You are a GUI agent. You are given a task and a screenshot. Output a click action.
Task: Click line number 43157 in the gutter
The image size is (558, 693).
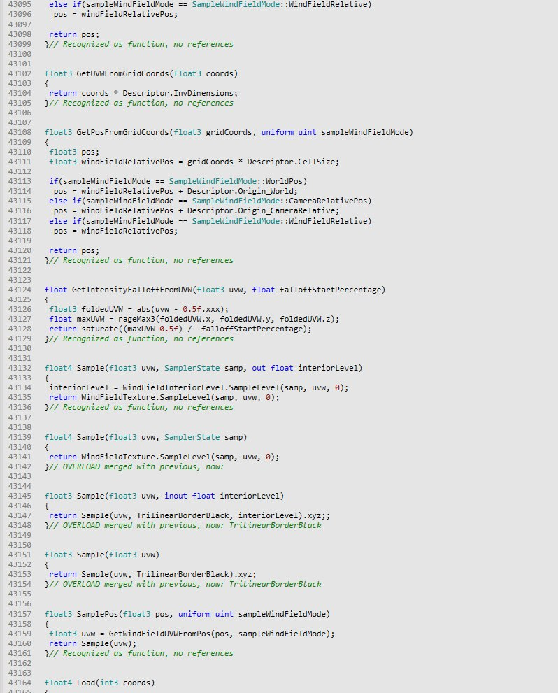click(x=20, y=614)
